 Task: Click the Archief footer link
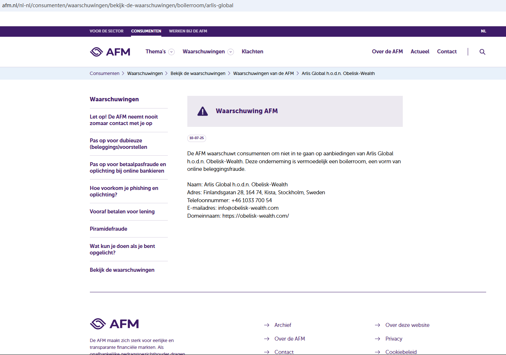283,325
